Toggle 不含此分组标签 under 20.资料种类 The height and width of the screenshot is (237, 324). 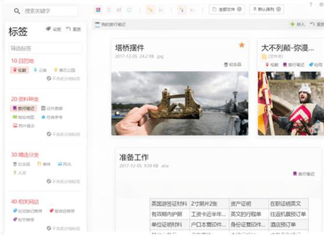tap(64, 134)
